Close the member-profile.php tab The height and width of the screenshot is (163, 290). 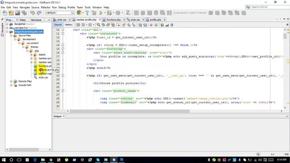pyautogui.click(x=100, y=19)
